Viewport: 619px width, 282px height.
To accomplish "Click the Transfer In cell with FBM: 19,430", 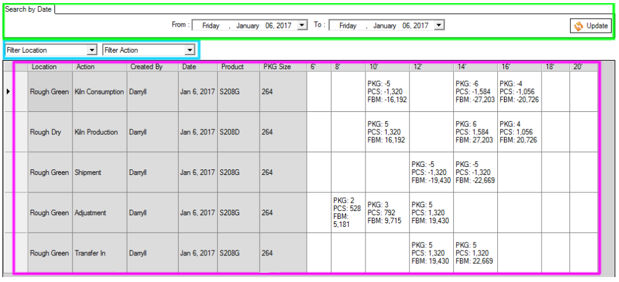I will pos(432,253).
